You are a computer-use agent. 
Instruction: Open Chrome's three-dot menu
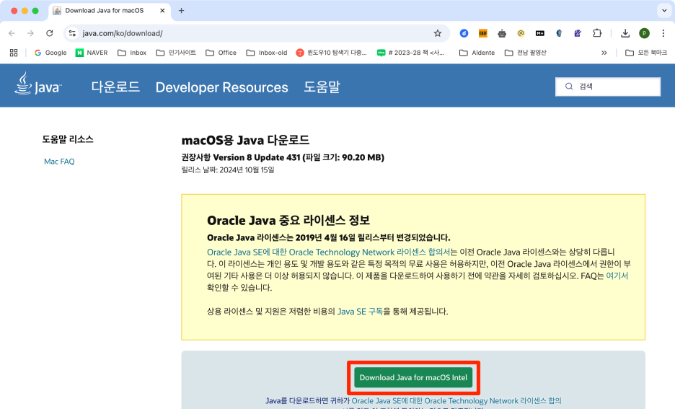[x=663, y=33]
